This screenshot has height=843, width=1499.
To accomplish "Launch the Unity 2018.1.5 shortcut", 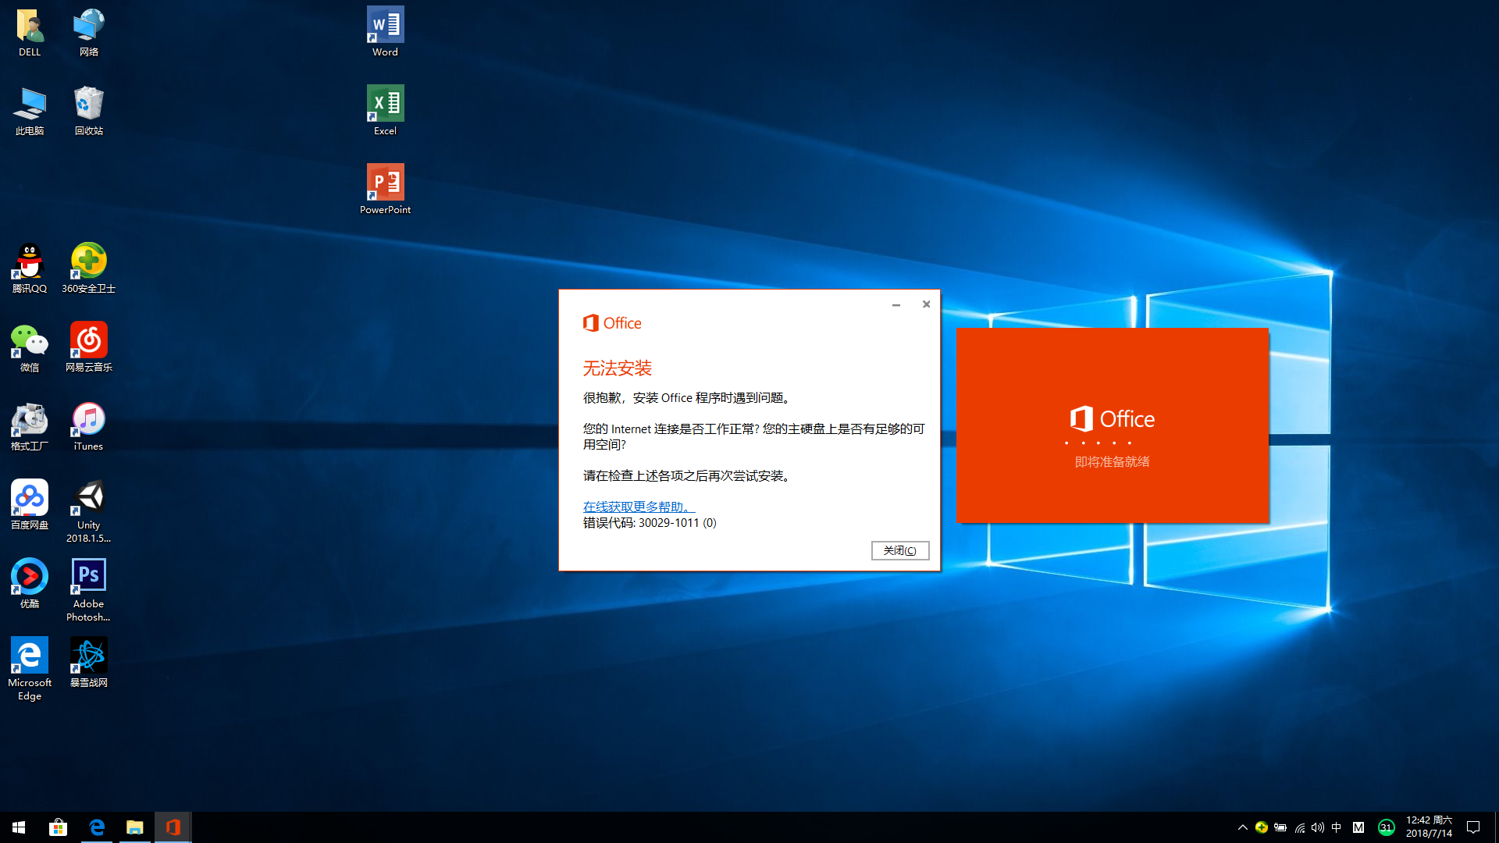I will [88, 512].
